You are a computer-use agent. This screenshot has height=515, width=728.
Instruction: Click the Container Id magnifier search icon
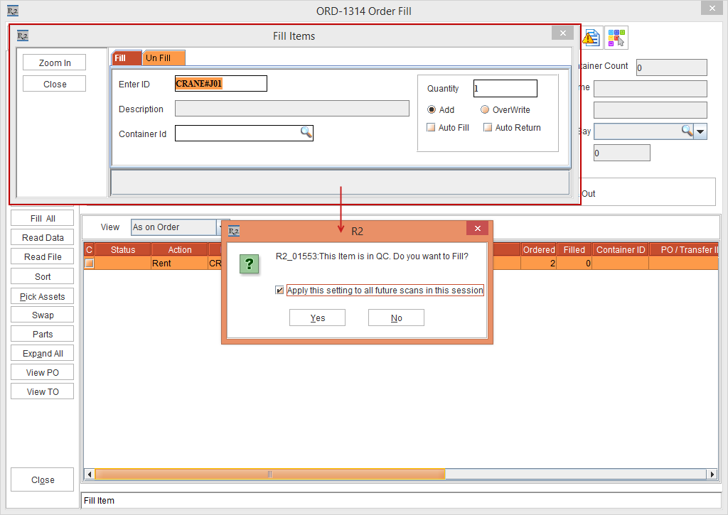point(306,132)
